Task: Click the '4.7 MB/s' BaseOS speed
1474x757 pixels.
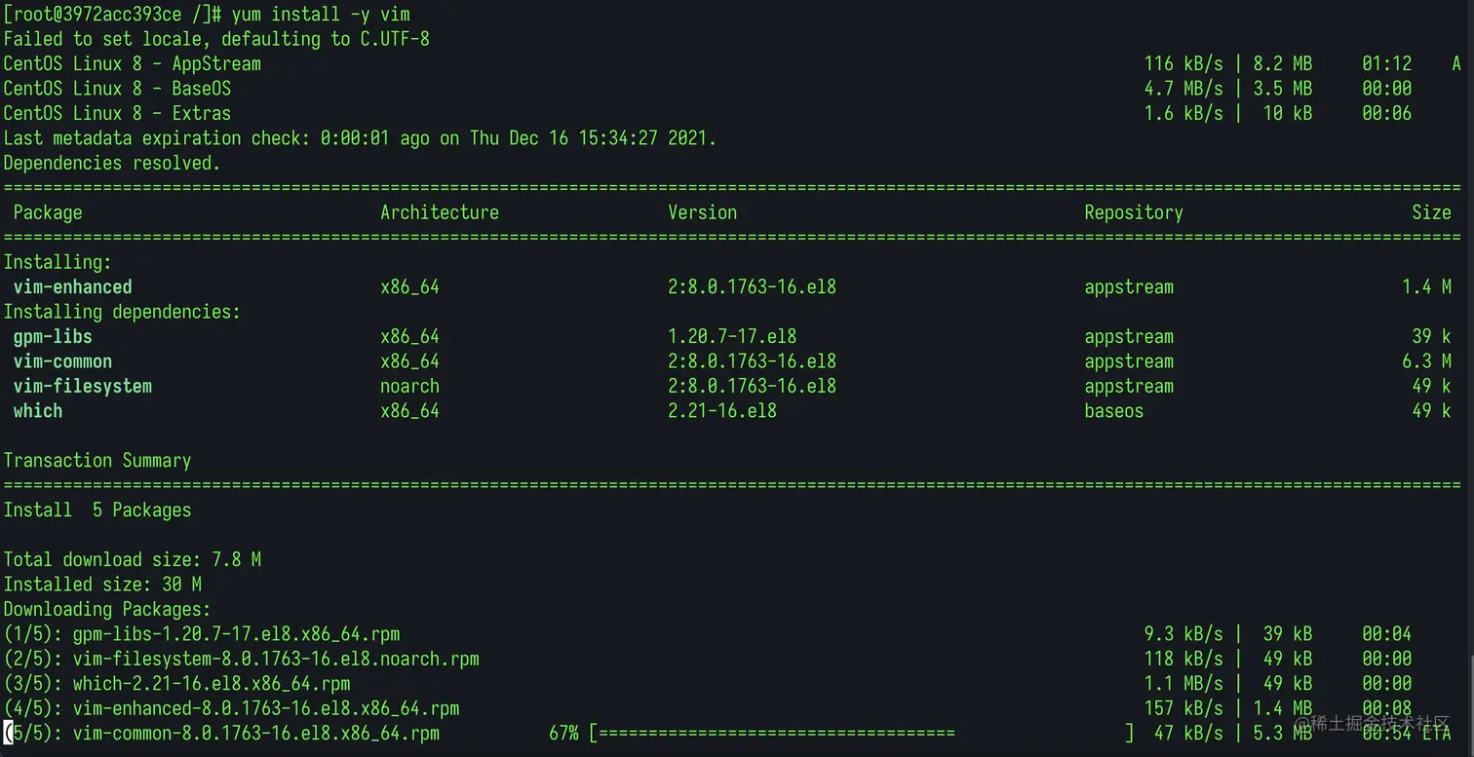Action: click(1183, 89)
